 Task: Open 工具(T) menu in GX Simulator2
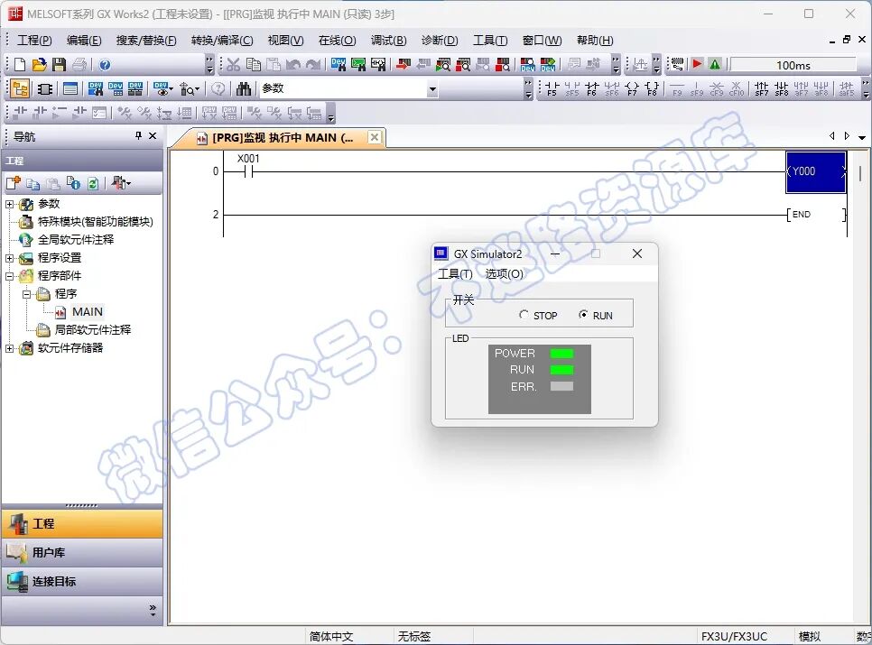click(x=455, y=274)
